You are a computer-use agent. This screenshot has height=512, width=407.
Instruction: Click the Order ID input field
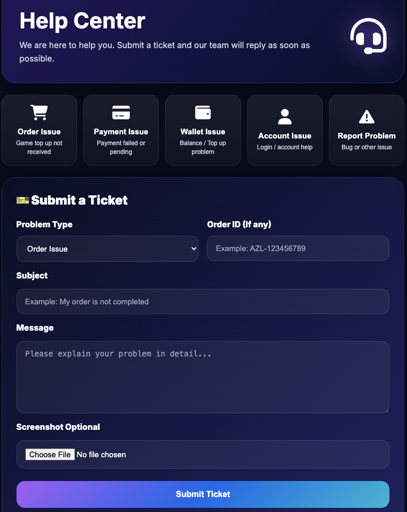point(298,249)
